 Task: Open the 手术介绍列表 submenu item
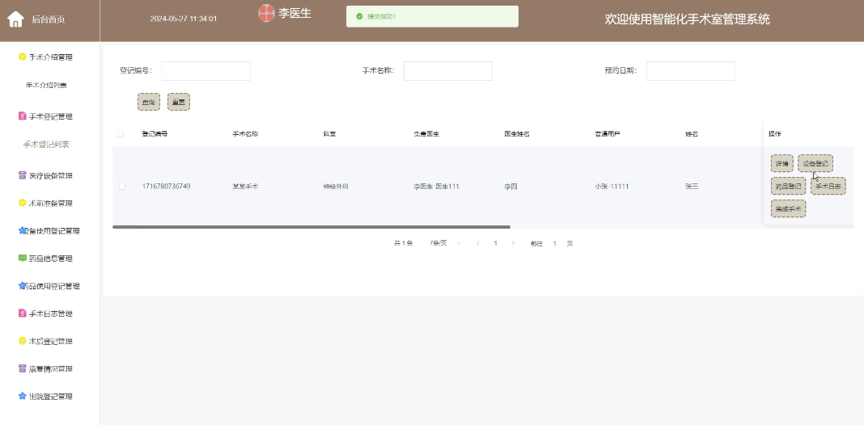click(46, 86)
